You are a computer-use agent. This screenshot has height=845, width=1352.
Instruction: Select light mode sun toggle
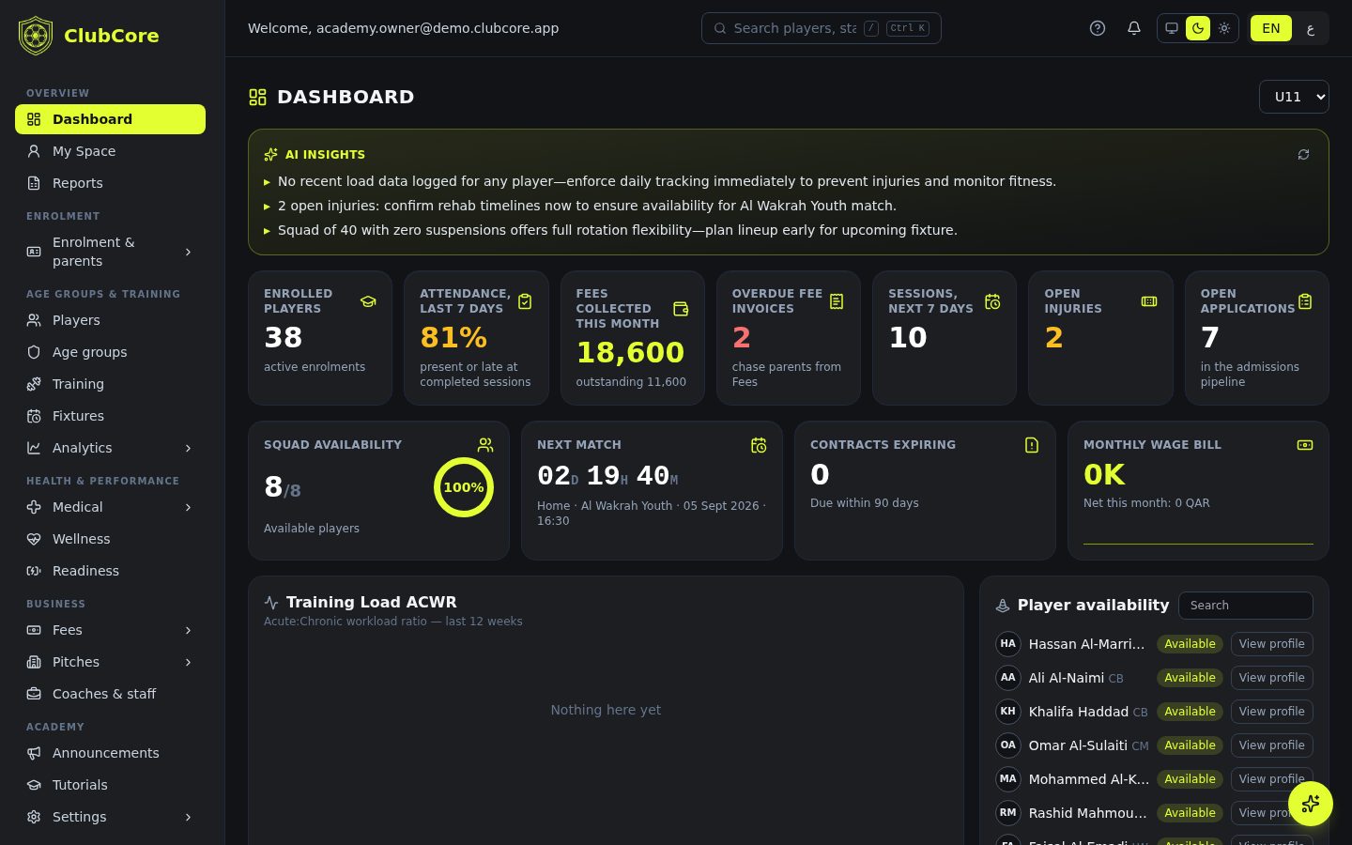coord(1224,28)
